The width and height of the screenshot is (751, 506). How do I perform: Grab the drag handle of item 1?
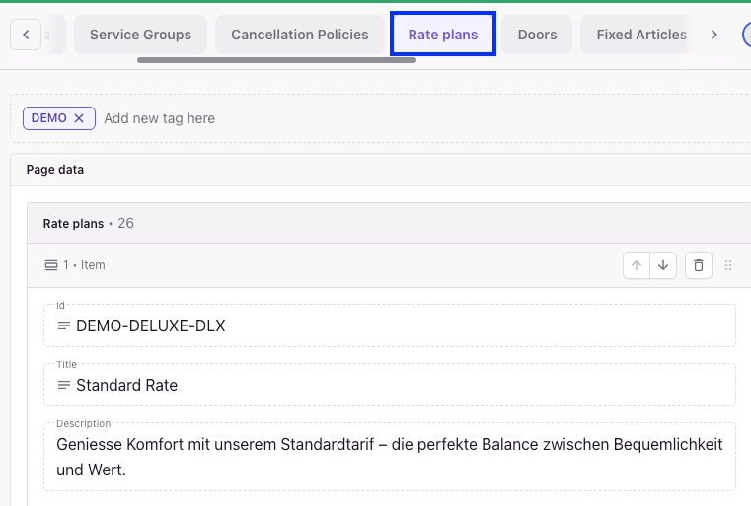pyautogui.click(x=728, y=265)
